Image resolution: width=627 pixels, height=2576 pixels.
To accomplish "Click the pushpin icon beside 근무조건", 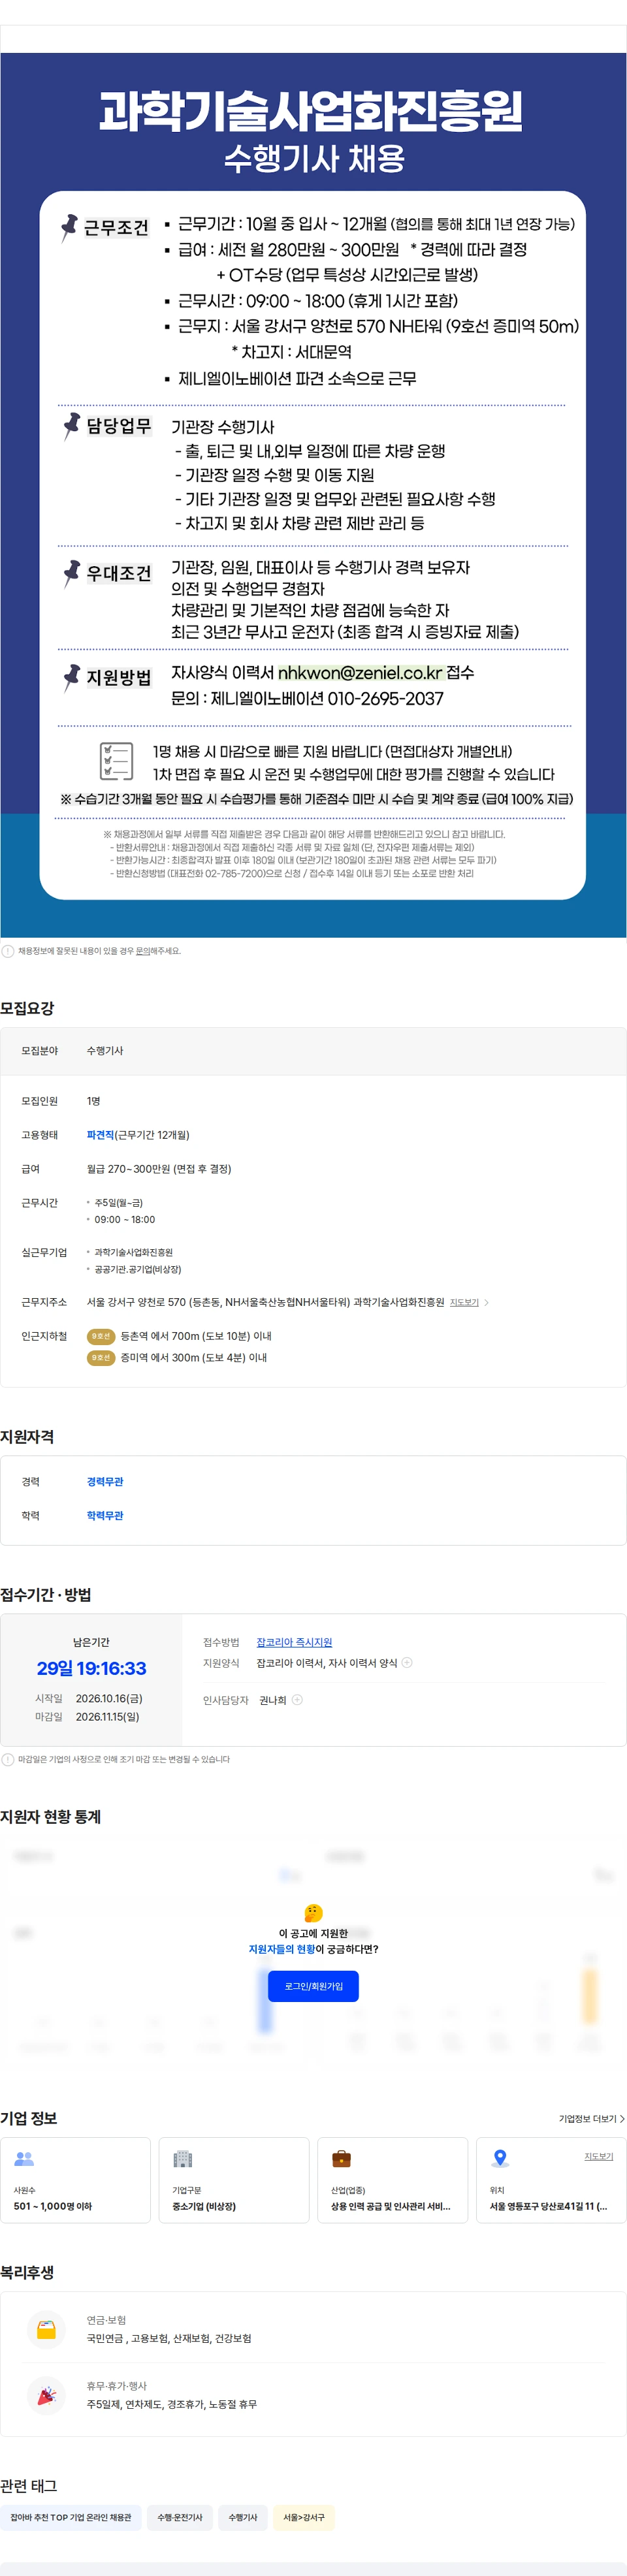I will pos(69,228).
